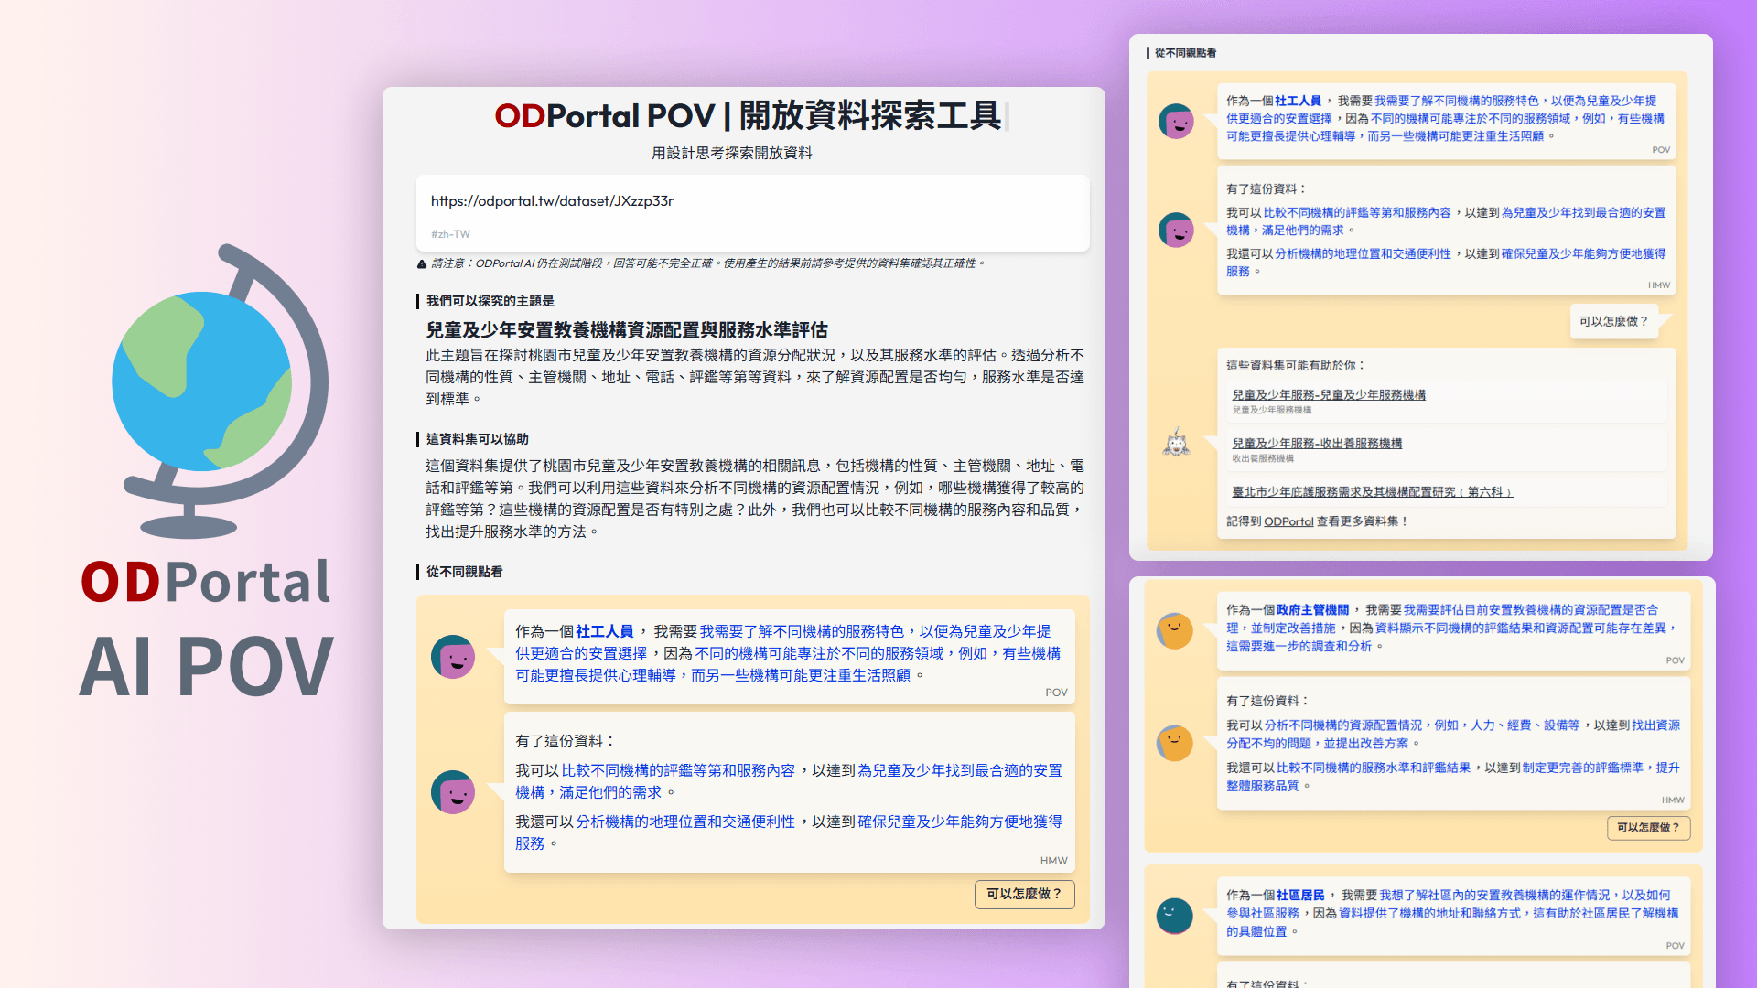The image size is (1757, 988).
Task: Click the teal community resident avatar
Action: coord(1175,916)
